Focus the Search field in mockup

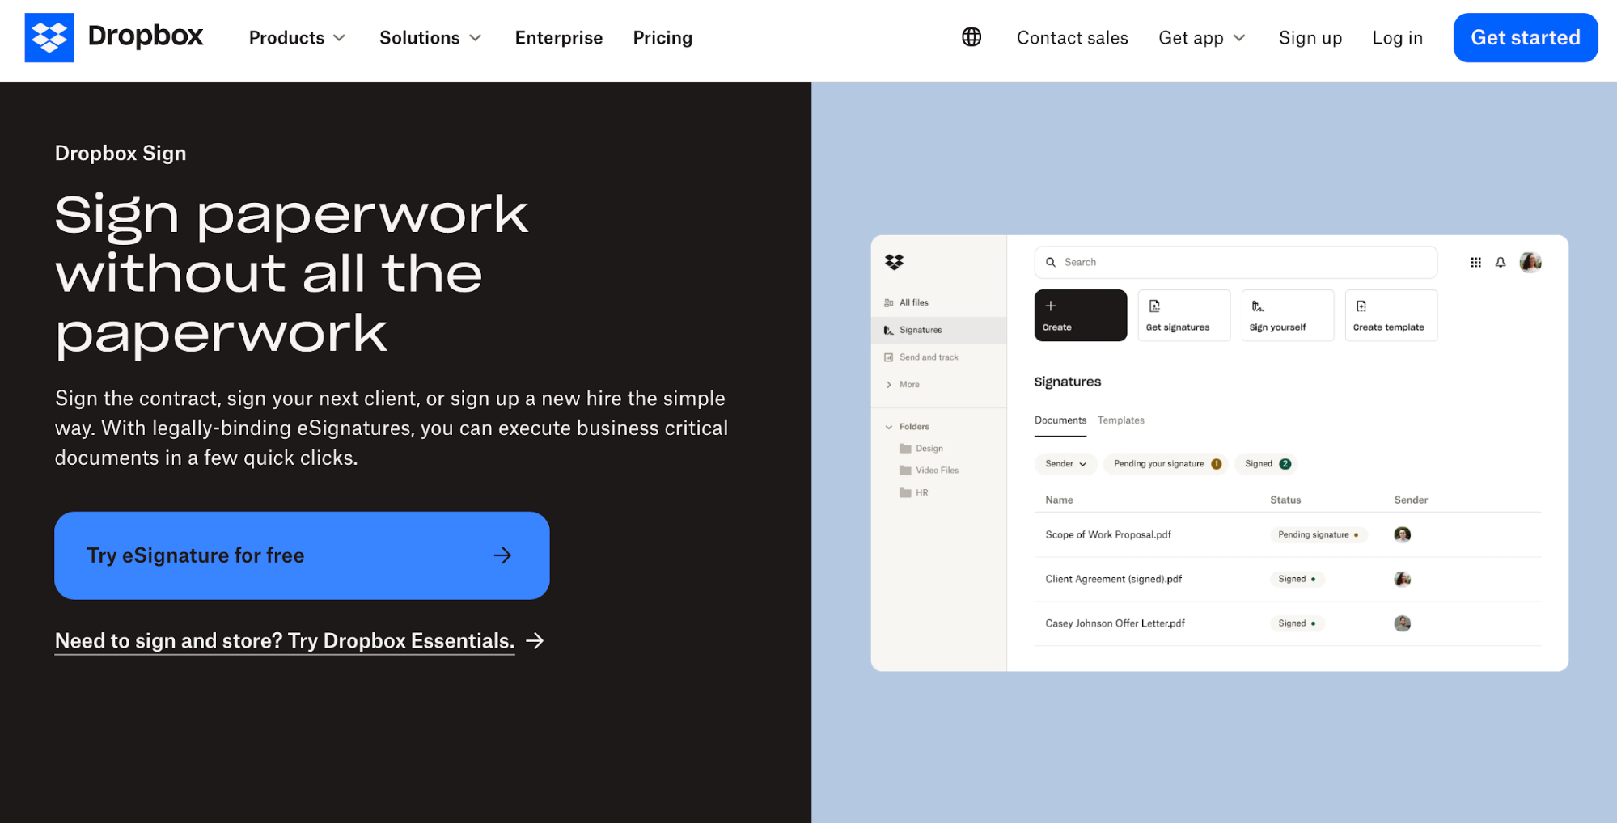(x=1236, y=262)
